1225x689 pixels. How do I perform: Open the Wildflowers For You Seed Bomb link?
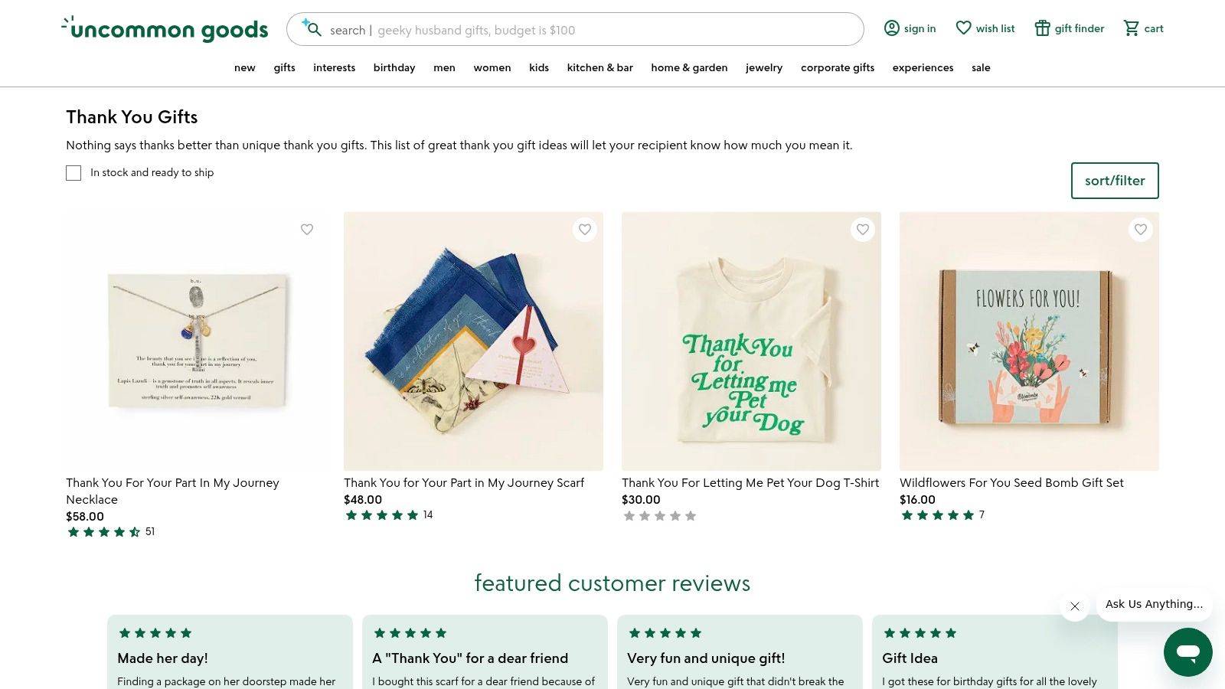[1011, 483]
